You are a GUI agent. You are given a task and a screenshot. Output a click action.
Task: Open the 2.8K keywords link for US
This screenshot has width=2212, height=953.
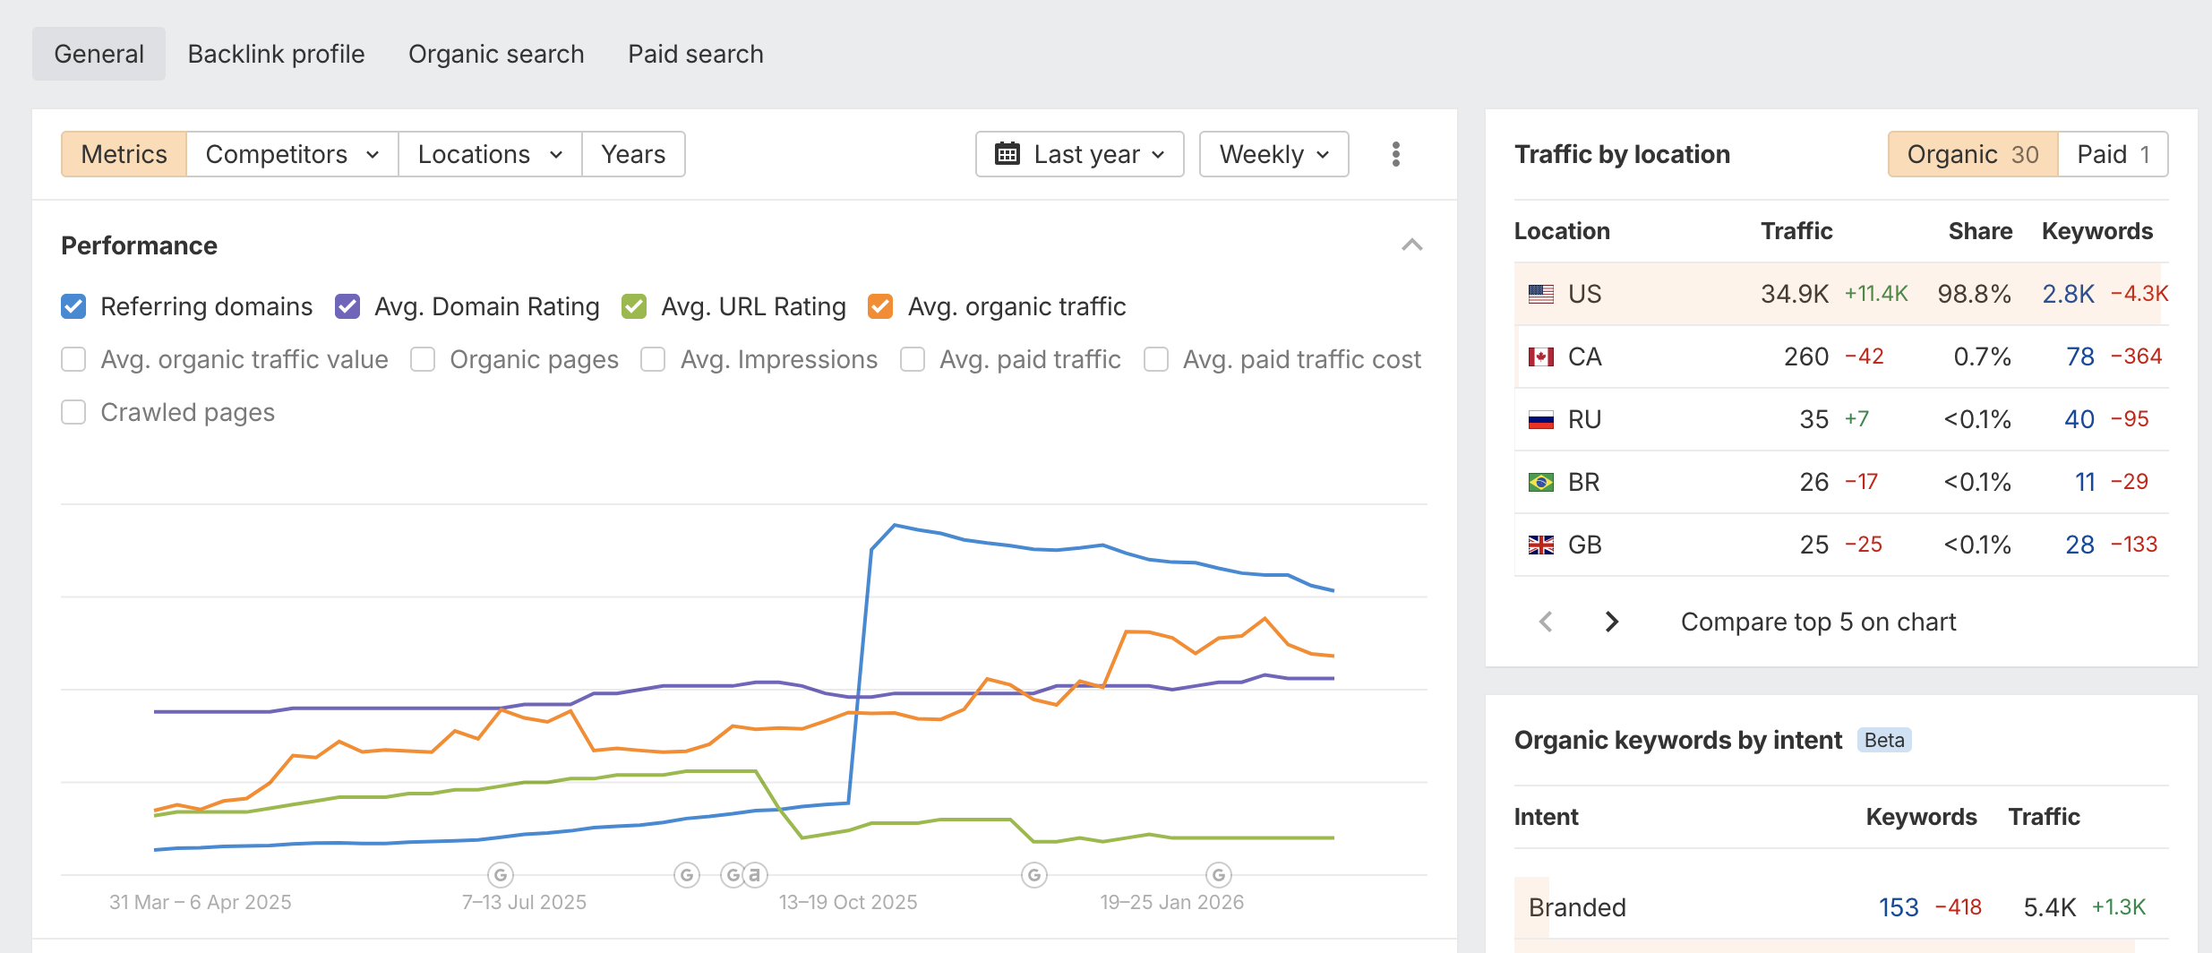point(2067,293)
